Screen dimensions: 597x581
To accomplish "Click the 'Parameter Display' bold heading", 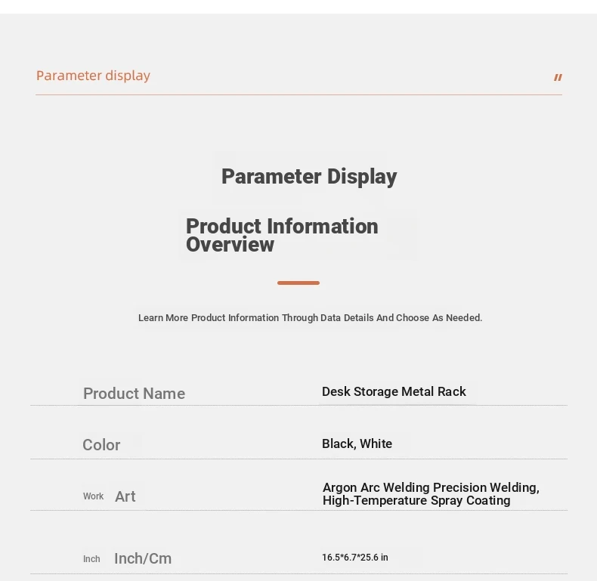I will point(309,177).
